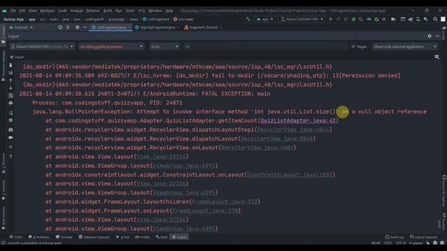Image resolution: width=447 pixels, height=251 pixels.
Task: Click the Up the stack trace arrow
Action: (11, 81)
